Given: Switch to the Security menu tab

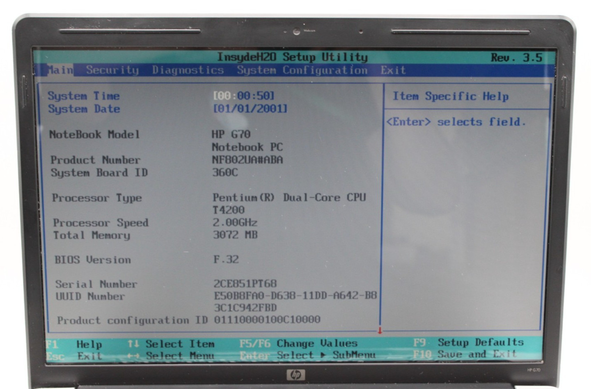Looking at the screenshot, I should pyautogui.click(x=112, y=70).
